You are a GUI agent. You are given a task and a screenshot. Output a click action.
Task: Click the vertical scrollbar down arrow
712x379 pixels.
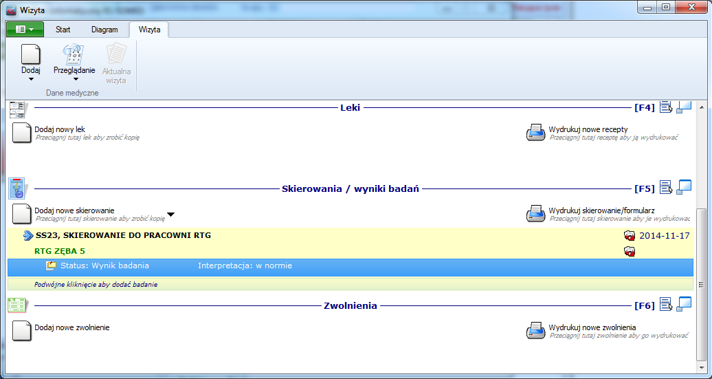click(700, 368)
